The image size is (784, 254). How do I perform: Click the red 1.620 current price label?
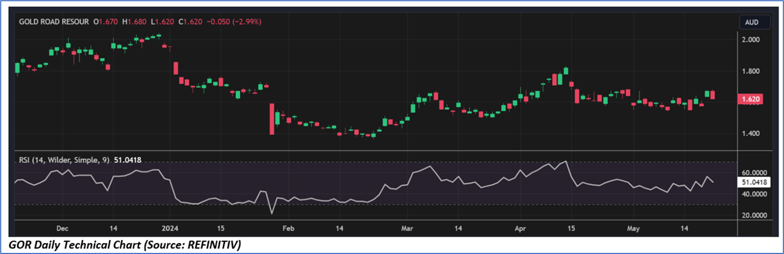click(x=751, y=99)
